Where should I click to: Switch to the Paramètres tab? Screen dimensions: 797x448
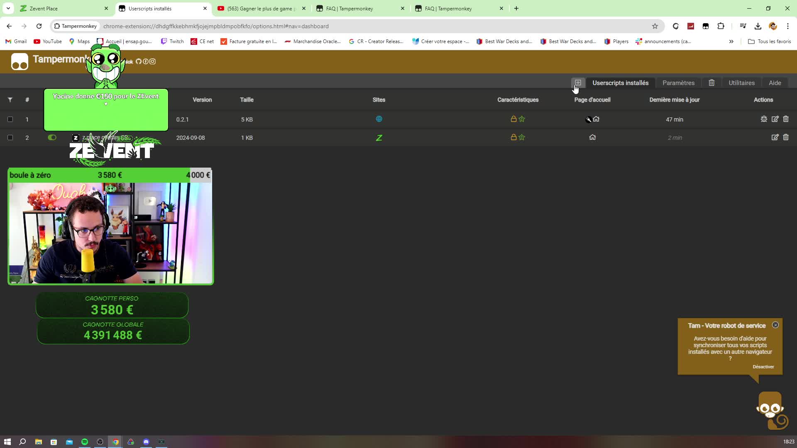(x=678, y=83)
